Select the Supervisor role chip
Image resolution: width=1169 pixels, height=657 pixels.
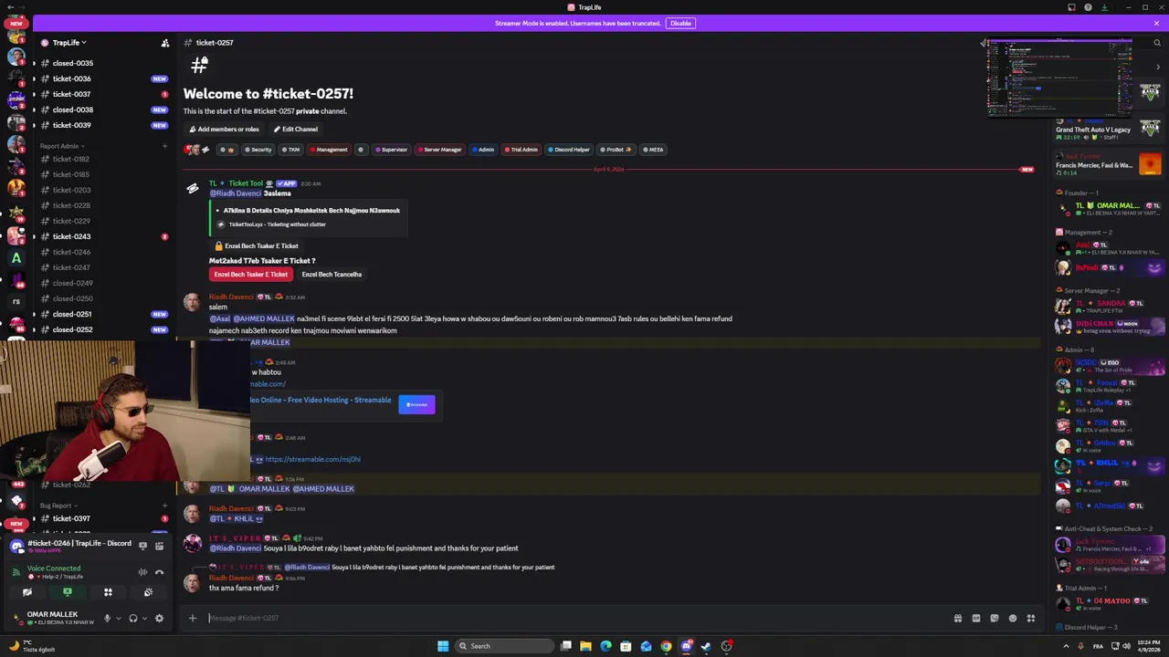(392, 150)
